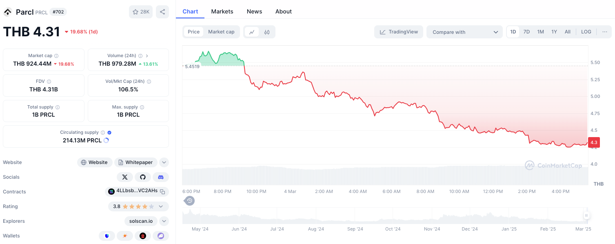This screenshot has height=244, width=615.
Task: Click FDV info icon
Action: pos(49,82)
